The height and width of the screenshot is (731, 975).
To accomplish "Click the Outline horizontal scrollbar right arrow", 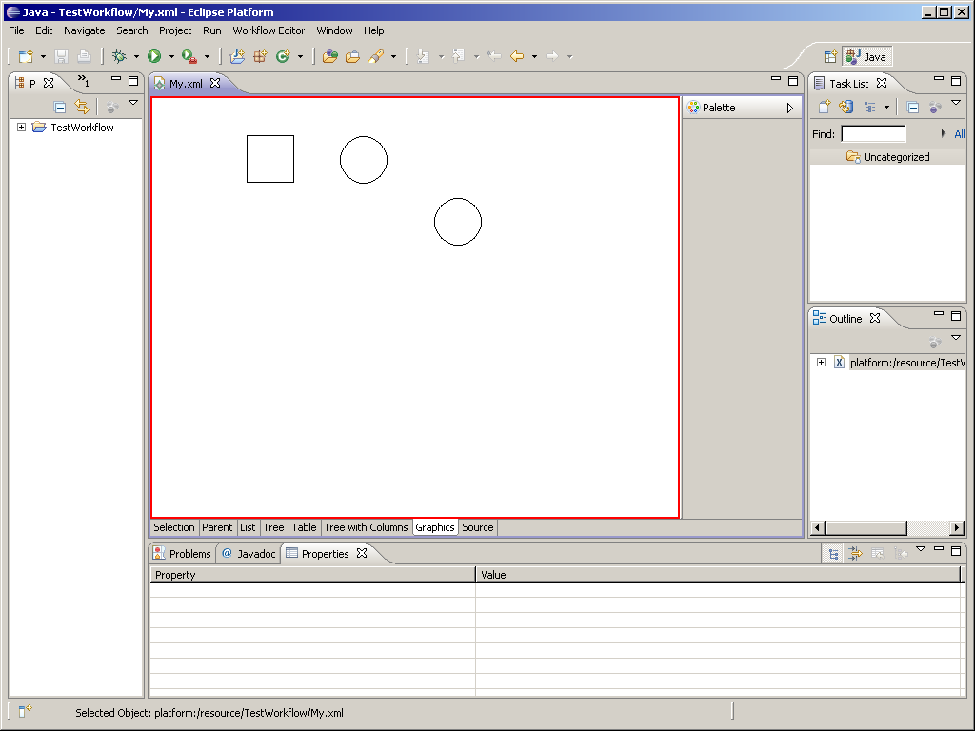I will coord(957,528).
